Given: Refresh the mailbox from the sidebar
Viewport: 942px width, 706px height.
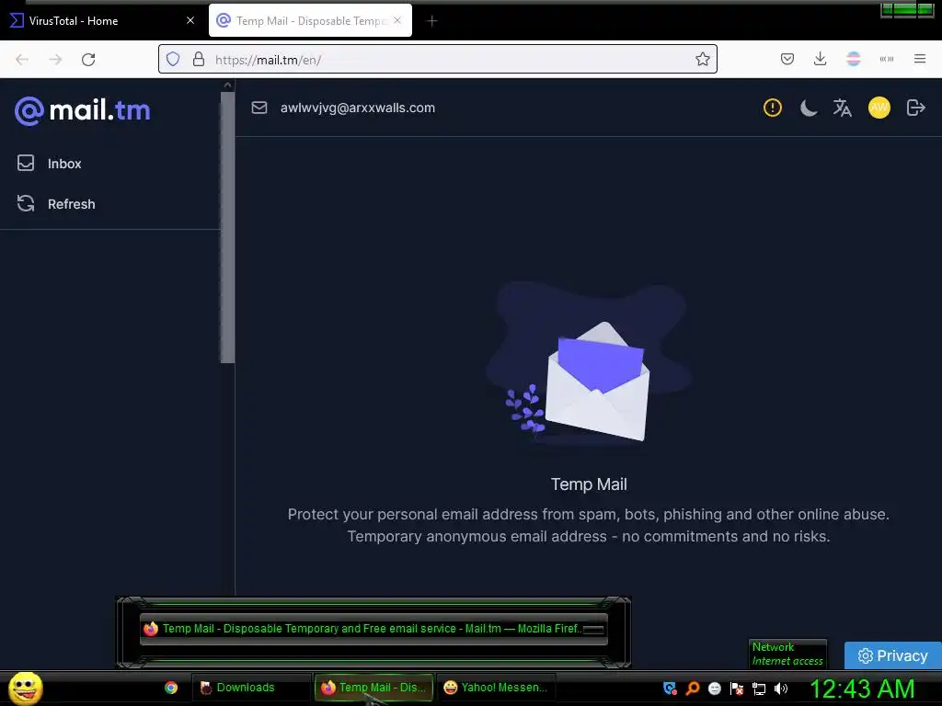Looking at the screenshot, I should (x=56, y=203).
